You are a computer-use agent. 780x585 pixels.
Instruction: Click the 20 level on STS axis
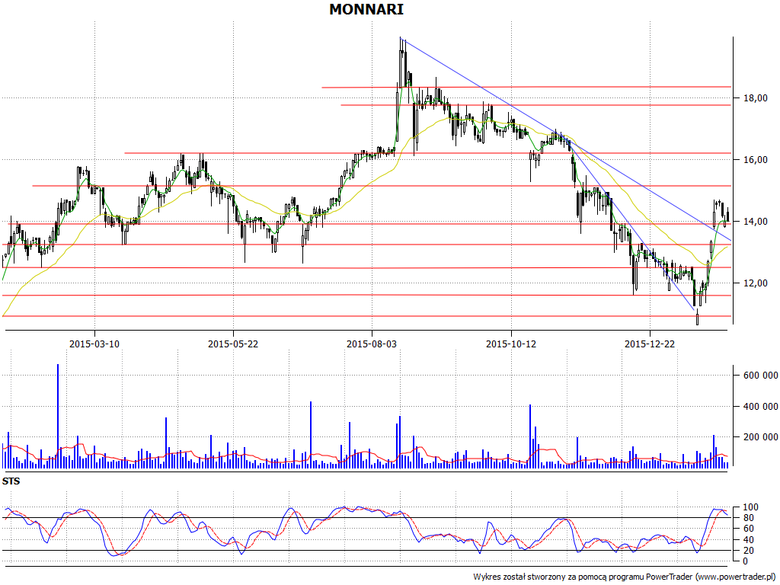click(x=748, y=550)
